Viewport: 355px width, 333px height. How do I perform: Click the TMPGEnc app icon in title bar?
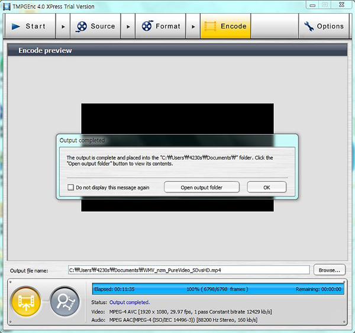pyautogui.click(x=7, y=7)
